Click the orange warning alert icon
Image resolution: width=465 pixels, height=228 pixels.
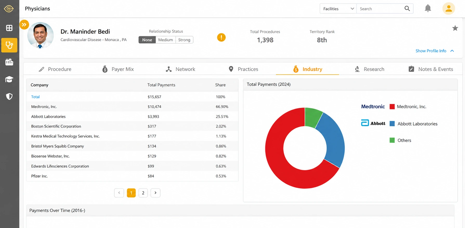(x=221, y=37)
